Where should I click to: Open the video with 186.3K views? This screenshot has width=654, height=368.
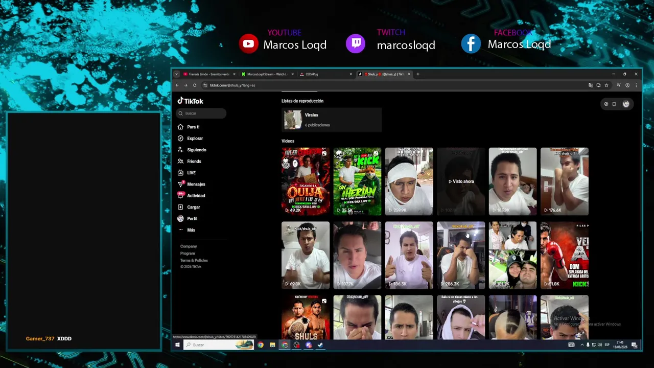409,255
